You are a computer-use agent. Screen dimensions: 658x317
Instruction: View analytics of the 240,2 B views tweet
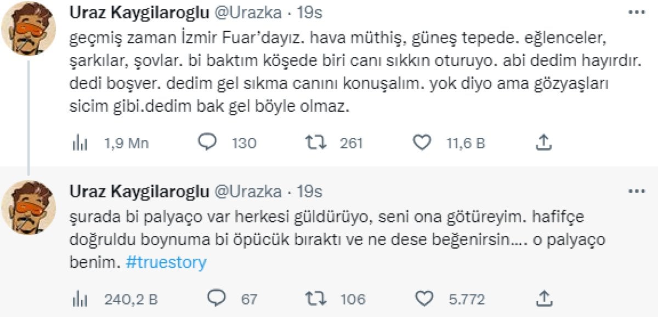coord(80,298)
